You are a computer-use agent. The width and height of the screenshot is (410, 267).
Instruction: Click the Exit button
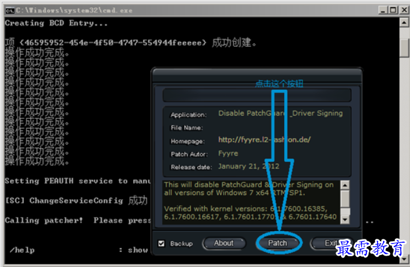[330, 243]
